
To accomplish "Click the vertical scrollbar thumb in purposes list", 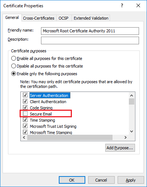I will [131, 101].
